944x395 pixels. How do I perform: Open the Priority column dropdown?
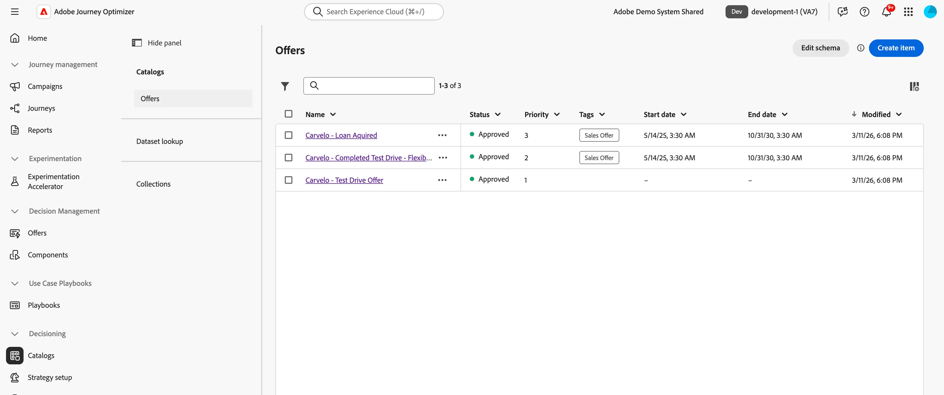coord(557,115)
